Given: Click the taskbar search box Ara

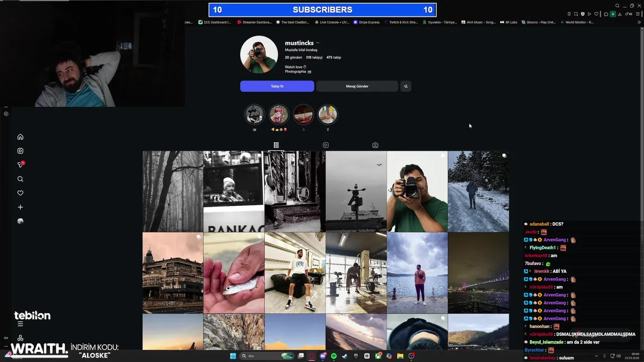Looking at the screenshot, I should tap(267, 356).
